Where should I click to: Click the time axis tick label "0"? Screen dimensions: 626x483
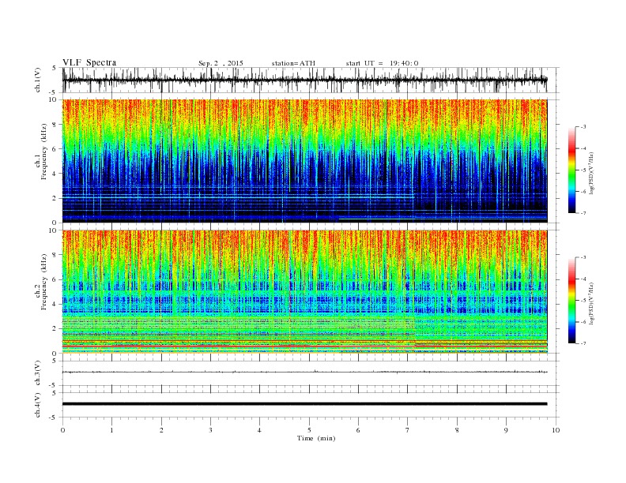(x=62, y=430)
